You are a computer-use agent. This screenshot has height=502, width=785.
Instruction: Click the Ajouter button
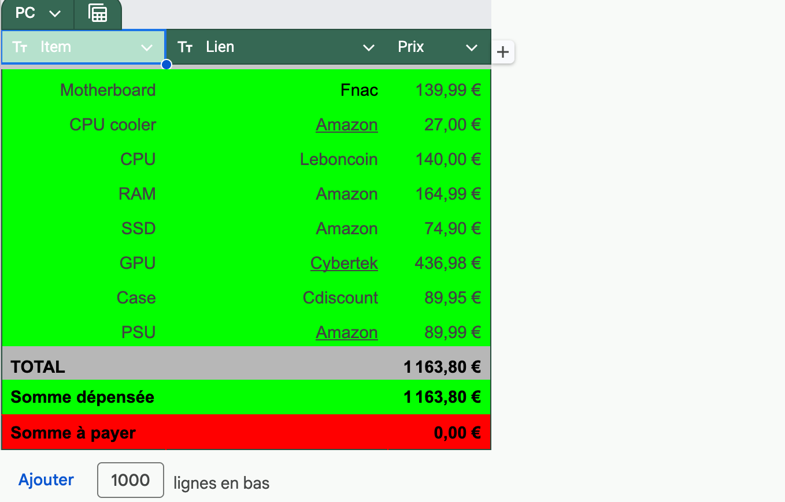(46, 480)
